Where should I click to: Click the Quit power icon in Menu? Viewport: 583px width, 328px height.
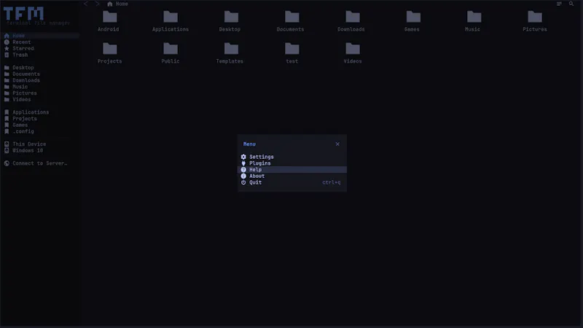click(x=243, y=182)
